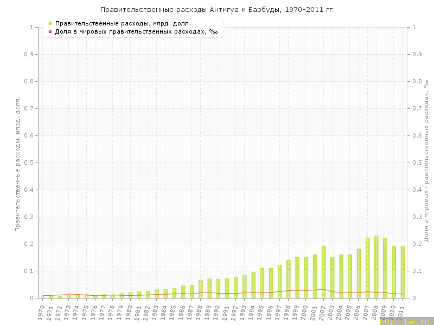Click the 1970 label on the x-axis
This screenshot has width=434, height=325.
(41, 311)
